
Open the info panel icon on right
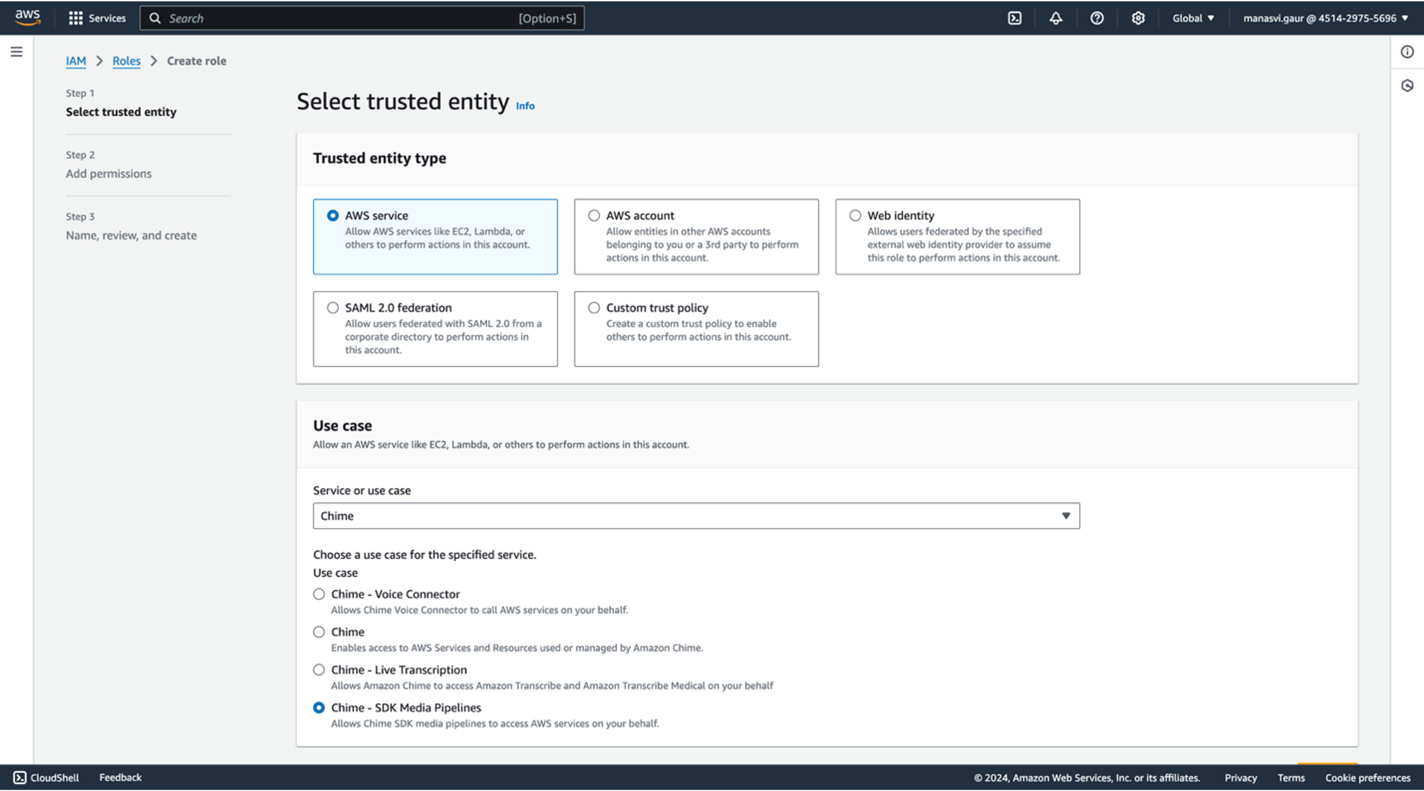(x=1407, y=52)
